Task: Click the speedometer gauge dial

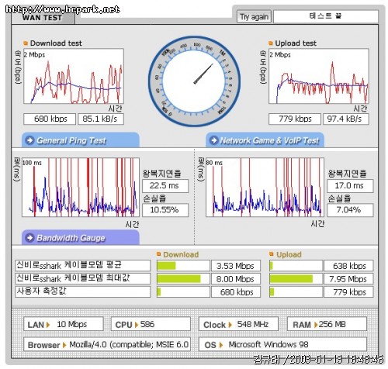Action: pyautogui.click(x=194, y=81)
